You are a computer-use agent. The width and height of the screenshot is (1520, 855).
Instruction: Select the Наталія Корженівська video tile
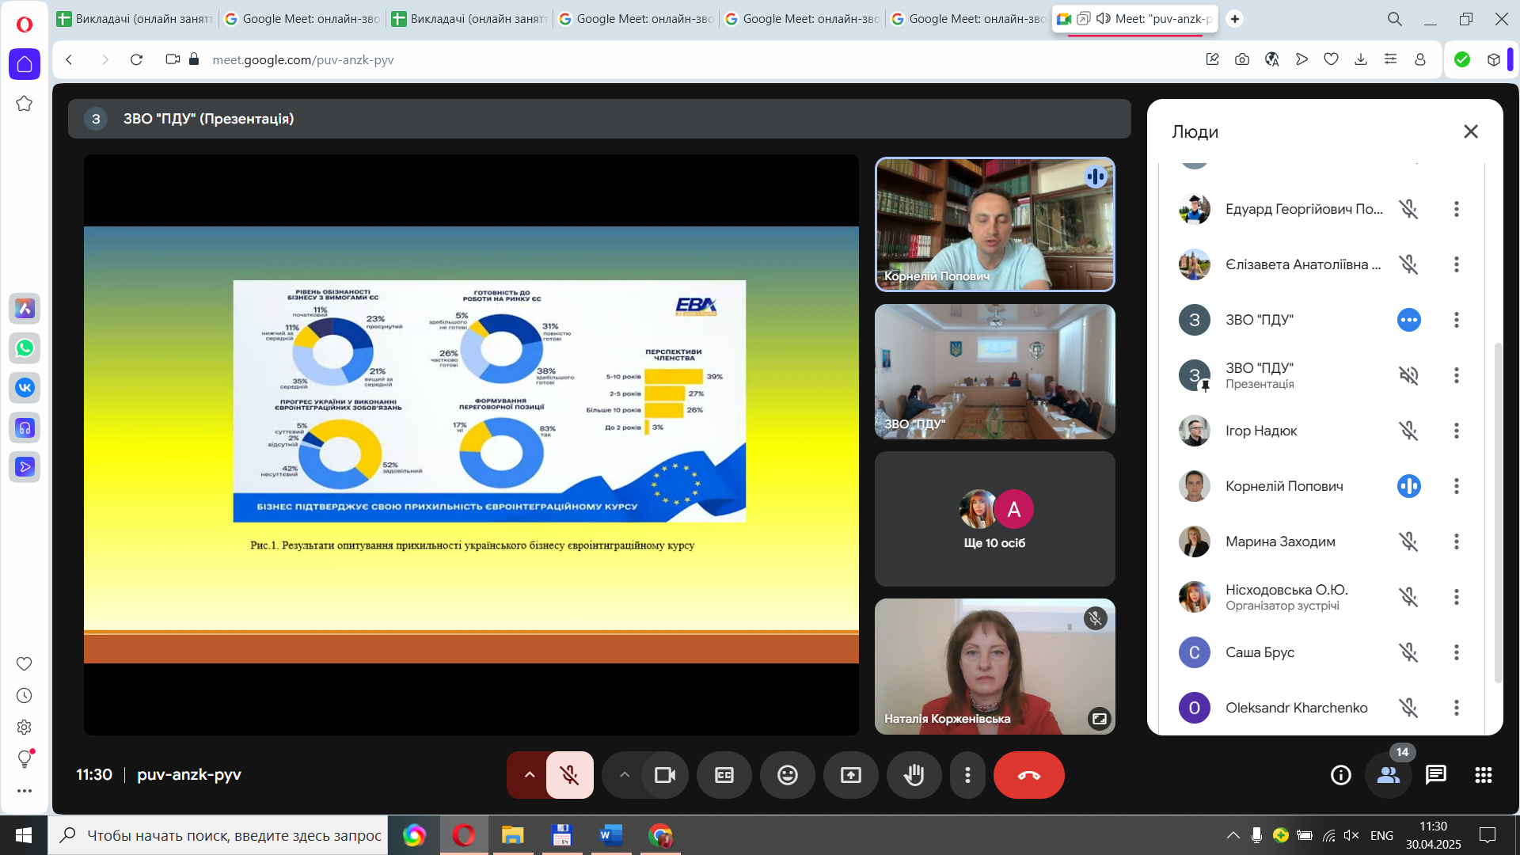click(x=994, y=667)
